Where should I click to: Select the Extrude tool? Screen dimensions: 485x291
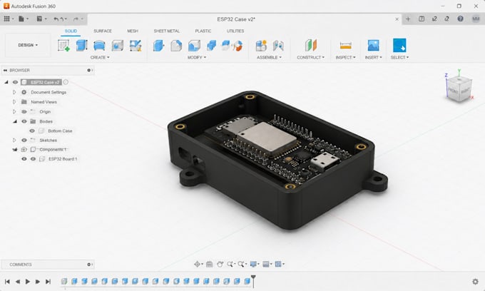click(81, 46)
